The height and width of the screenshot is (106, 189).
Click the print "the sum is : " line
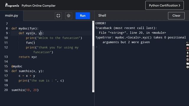[x=41, y=80]
